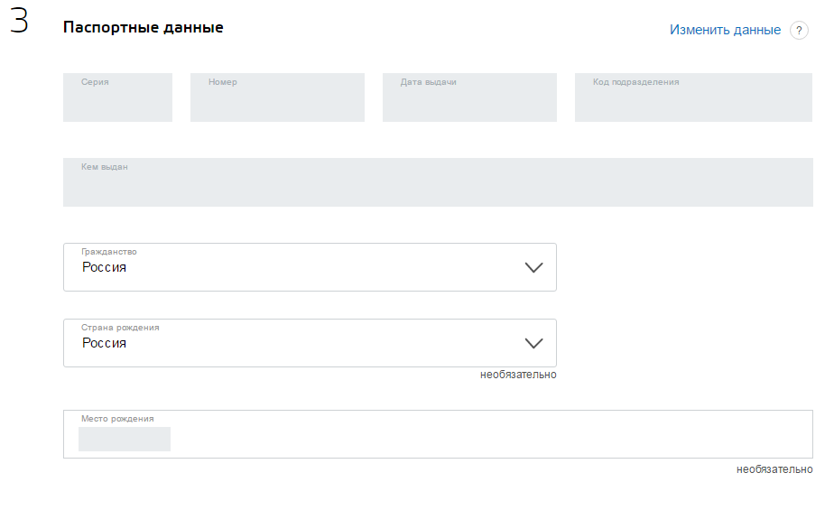Click "Россия" value in Гражданство box
Image resolution: width=834 pixels, height=510 pixels.
click(x=104, y=268)
